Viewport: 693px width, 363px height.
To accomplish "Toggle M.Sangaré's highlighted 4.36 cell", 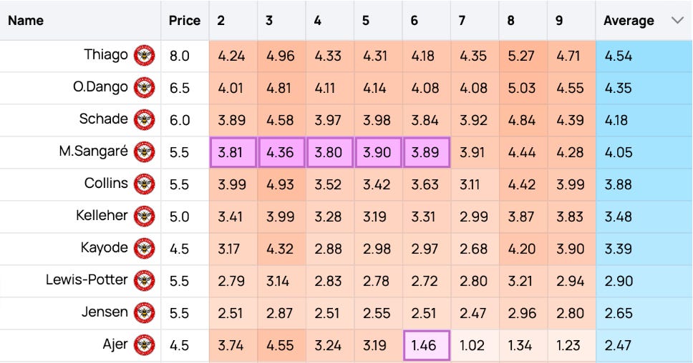I will coord(281,152).
